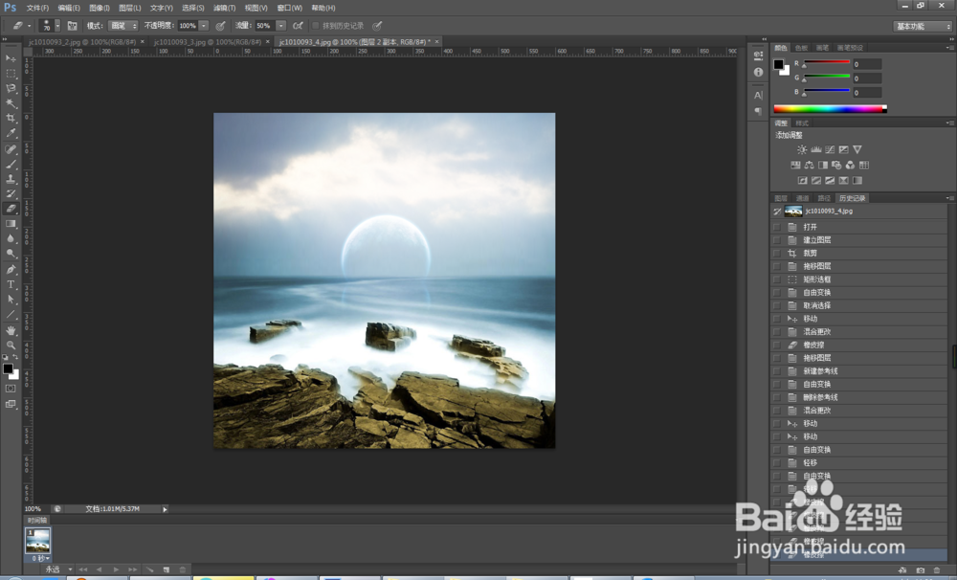The width and height of the screenshot is (957, 580).
Task: Select the Blur tool
Action: [x=11, y=238]
